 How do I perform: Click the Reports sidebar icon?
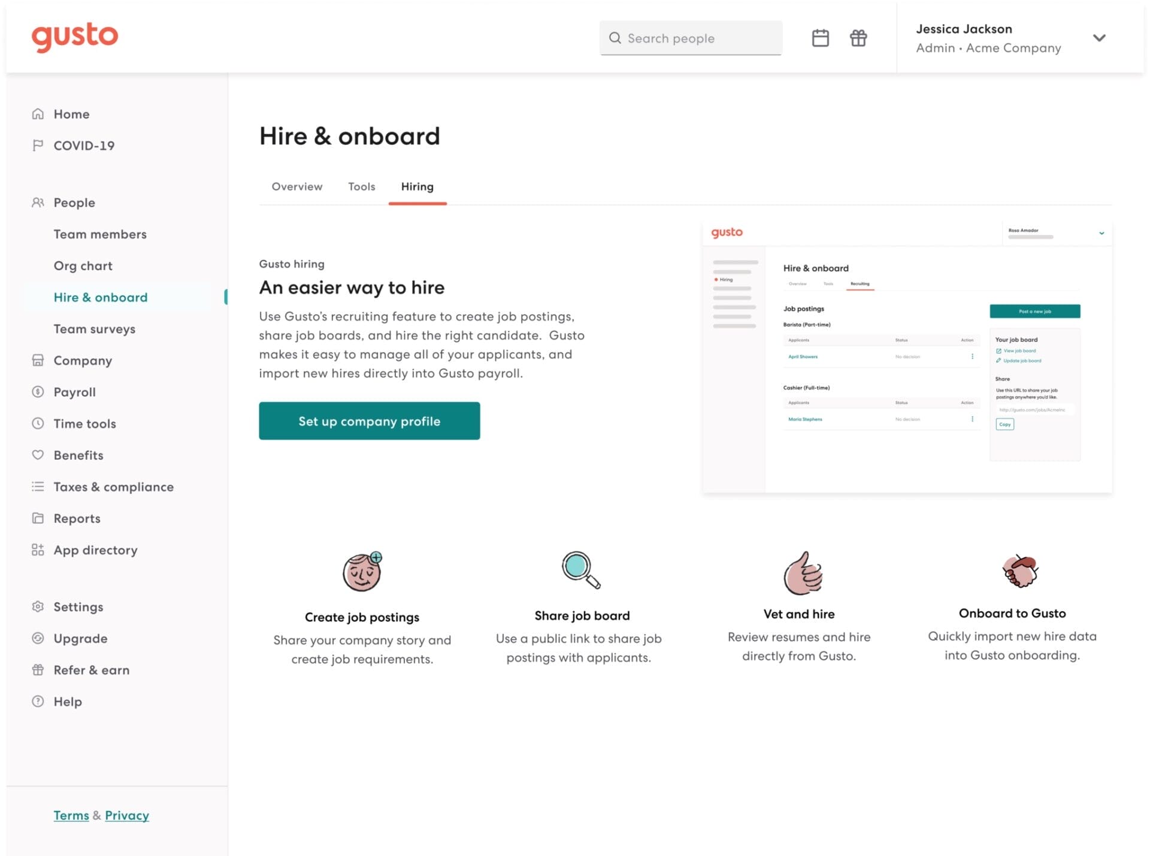click(x=36, y=517)
